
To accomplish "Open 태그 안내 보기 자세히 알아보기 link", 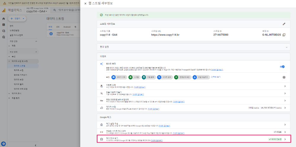I will point(157,140).
